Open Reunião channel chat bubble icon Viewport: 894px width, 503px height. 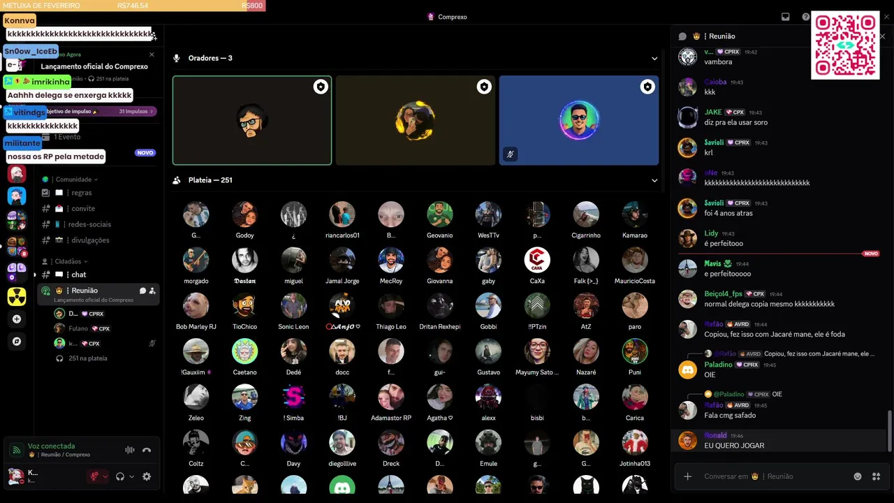(142, 291)
